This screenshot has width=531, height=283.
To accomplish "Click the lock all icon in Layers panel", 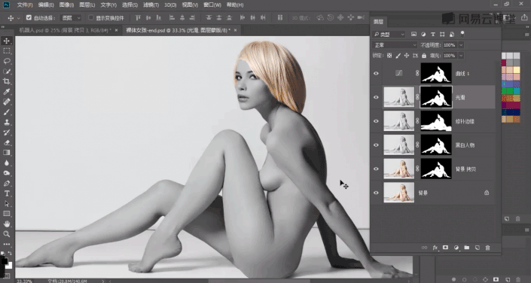I will coord(424,56).
